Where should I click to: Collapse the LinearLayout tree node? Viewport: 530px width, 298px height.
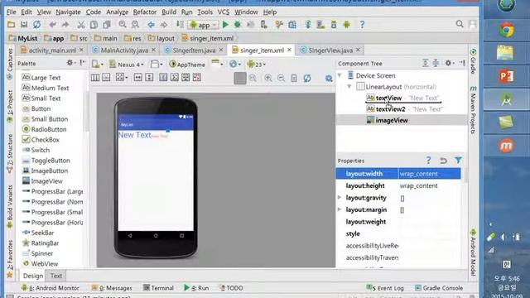[x=349, y=86]
